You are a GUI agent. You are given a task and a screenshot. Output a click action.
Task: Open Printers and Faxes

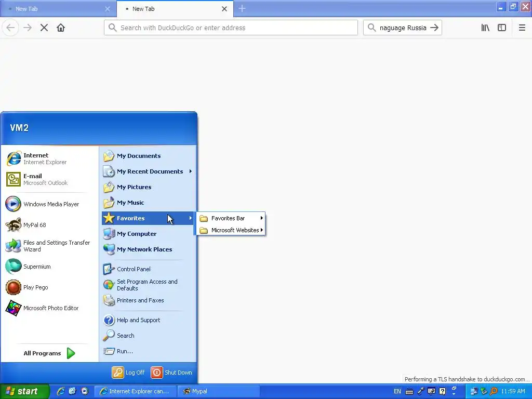[x=148, y=300]
